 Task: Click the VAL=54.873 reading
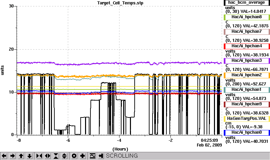254,99
